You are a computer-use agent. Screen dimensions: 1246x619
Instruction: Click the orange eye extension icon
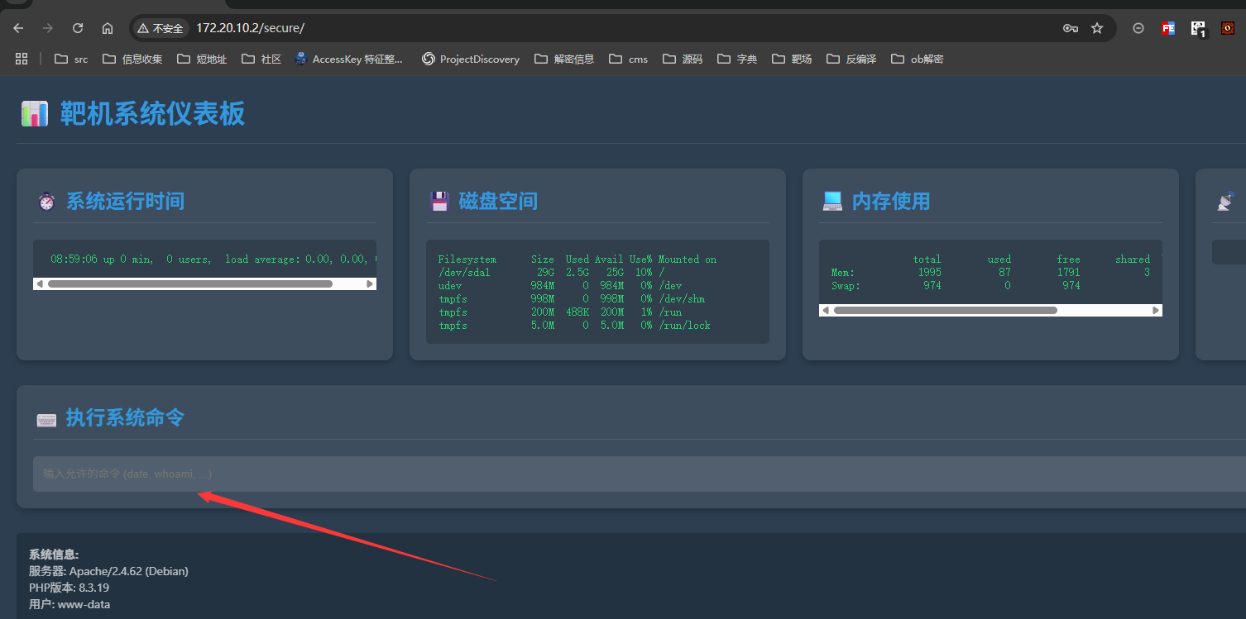click(1227, 27)
